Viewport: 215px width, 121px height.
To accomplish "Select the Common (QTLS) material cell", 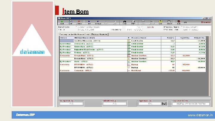I will pos(101,71).
